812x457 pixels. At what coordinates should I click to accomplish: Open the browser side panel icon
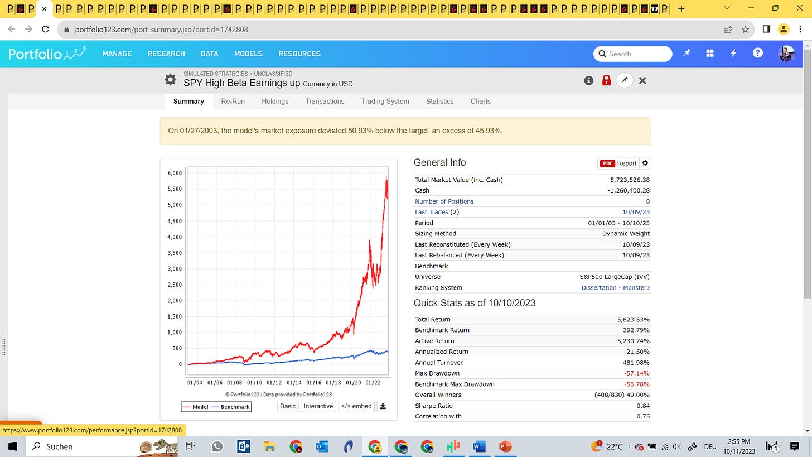(766, 29)
